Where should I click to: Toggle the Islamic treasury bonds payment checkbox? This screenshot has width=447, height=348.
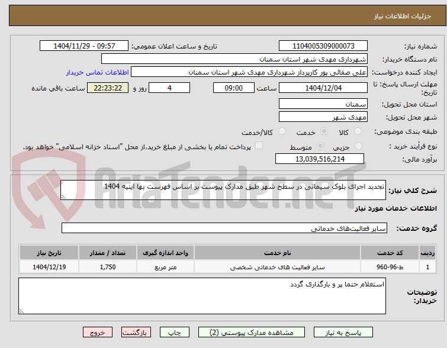click(x=259, y=146)
